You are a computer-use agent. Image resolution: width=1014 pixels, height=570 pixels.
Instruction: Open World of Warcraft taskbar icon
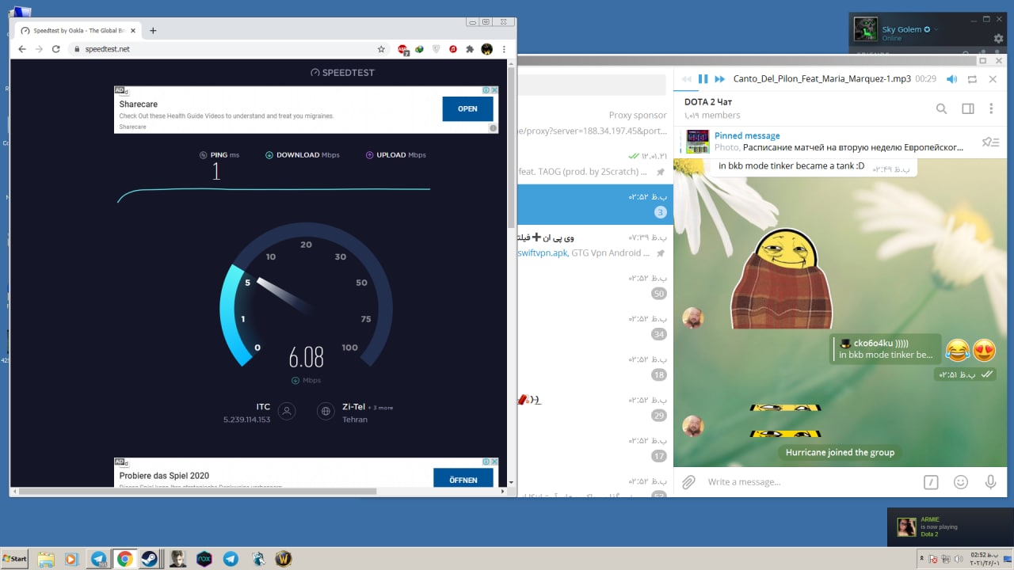[283, 559]
